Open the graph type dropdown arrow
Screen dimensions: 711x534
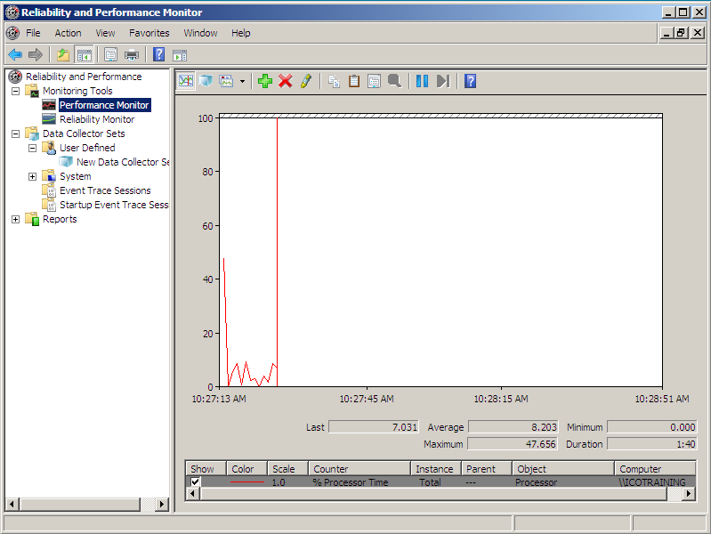(x=242, y=81)
